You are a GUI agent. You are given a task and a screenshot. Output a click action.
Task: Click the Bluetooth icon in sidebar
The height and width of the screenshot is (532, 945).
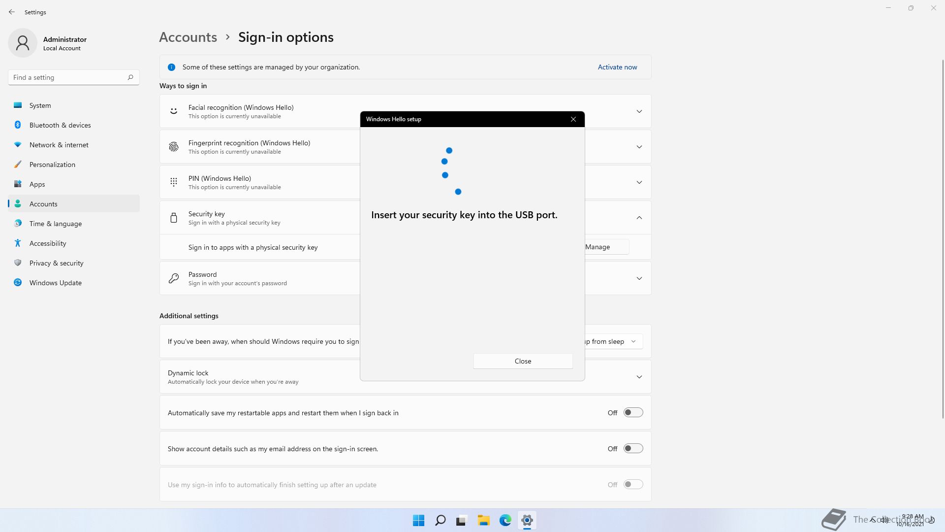click(x=18, y=125)
